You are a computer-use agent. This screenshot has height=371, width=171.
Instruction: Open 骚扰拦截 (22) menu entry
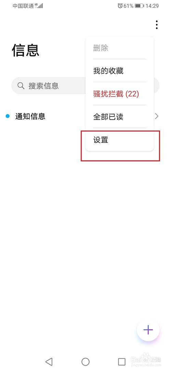point(119,94)
